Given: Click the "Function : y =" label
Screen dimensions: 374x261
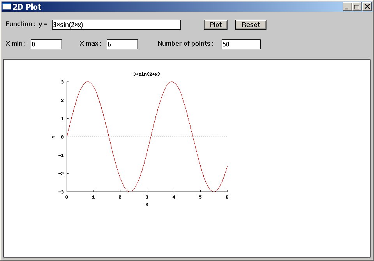Looking at the screenshot, I should (x=26, y=24).
